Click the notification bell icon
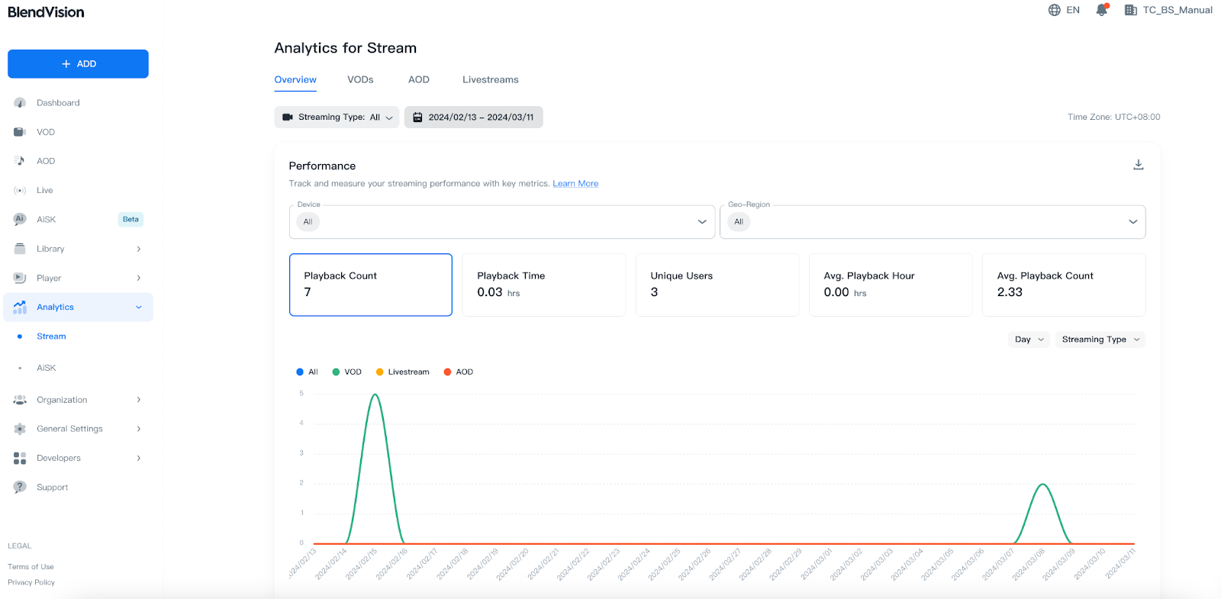Screen dimensions: 1221x599 point(1101,10)
